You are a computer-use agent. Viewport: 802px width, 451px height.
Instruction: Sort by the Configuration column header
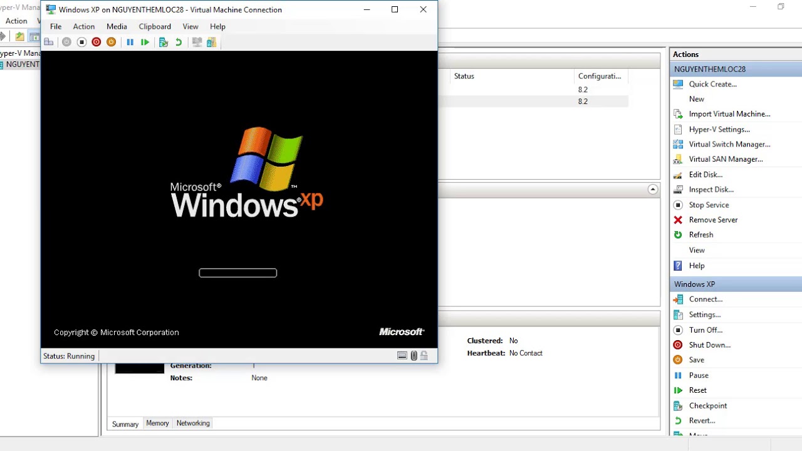pyautogui.click(x=601, y=76)
